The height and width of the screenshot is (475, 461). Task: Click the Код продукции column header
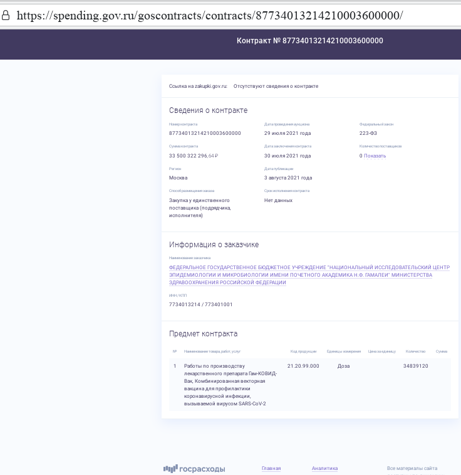point(303,351)
